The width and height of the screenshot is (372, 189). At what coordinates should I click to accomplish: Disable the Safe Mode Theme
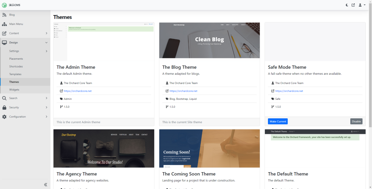tap(356, 121)
